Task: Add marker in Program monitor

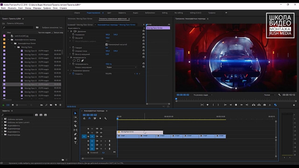Action: pyautogui.click(x=207, y=105)
